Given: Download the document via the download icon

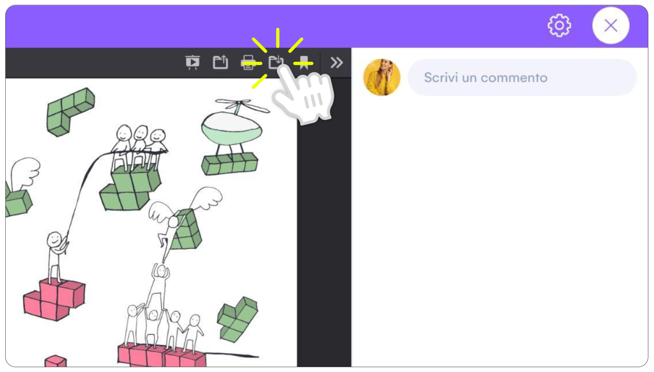Looking at the screenshot, I should click(276, 62).
